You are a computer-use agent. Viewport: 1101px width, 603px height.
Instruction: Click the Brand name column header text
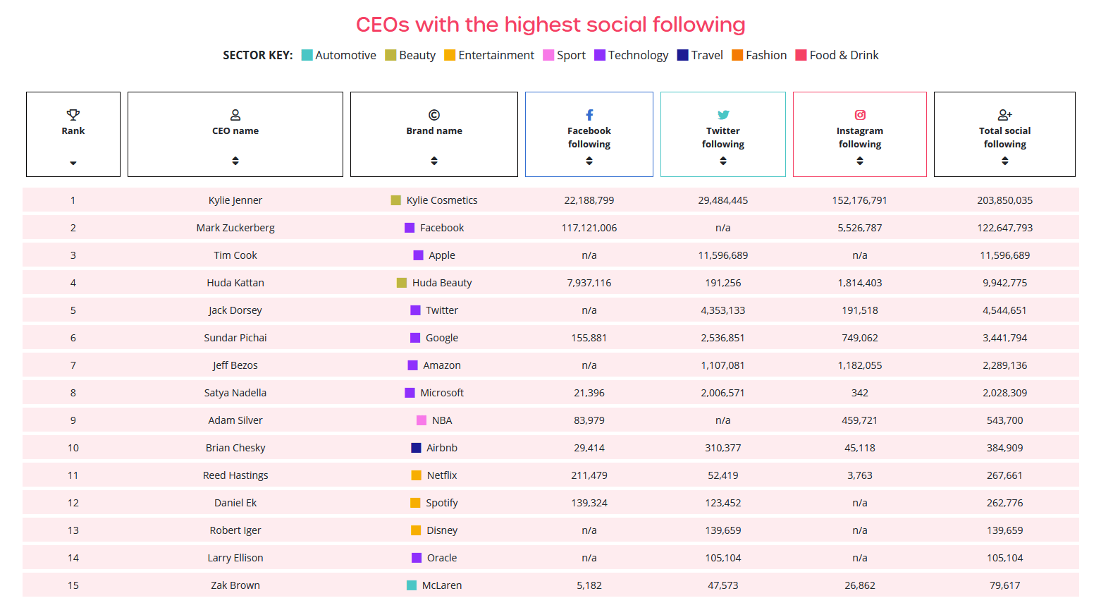pyautogui.click(x=434, y=130)
